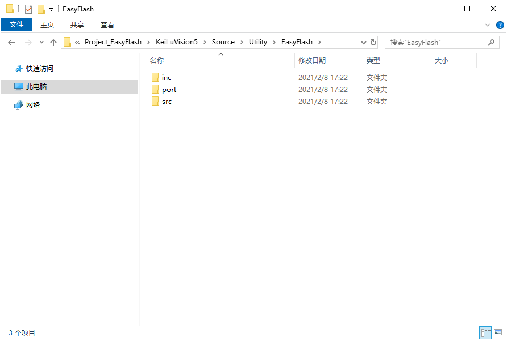Minimize the EasyFlash window
Viewport: 507px width, 340px height.
pyautogui.click(x=442, y=9)
